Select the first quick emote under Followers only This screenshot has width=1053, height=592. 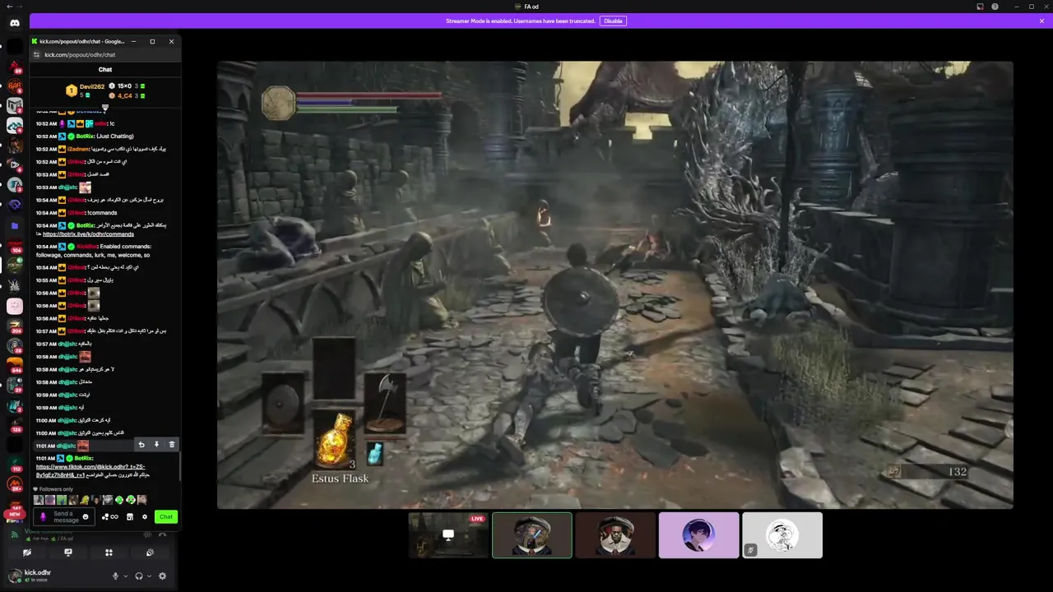pyautogui.click(x=38, y=500)
